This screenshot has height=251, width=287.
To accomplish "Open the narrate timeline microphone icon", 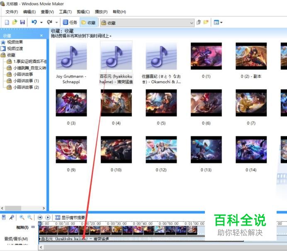I will point(12,217).
